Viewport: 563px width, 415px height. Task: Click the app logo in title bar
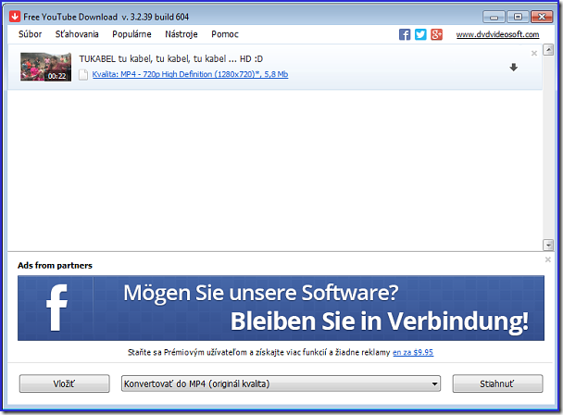[x=15, y=16]
